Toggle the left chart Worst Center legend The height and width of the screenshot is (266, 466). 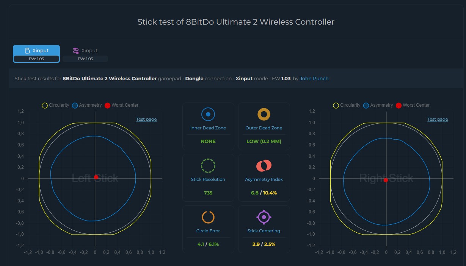[x=121, y=105]
